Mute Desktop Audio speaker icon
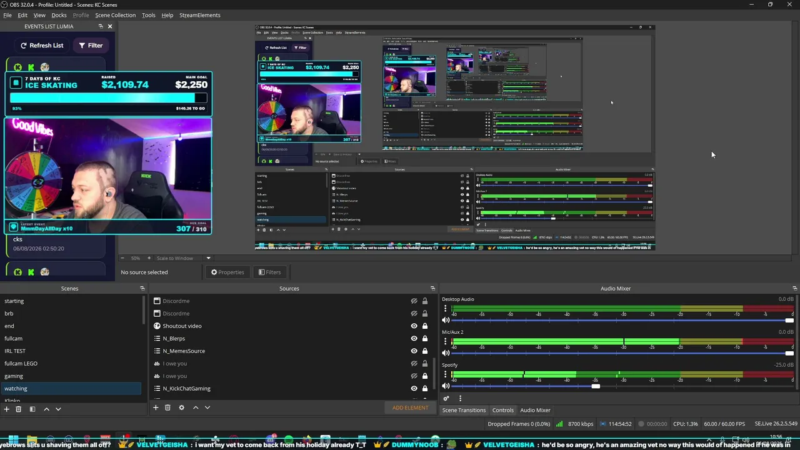The image size is (800, 450). click(x=446, y=320)
